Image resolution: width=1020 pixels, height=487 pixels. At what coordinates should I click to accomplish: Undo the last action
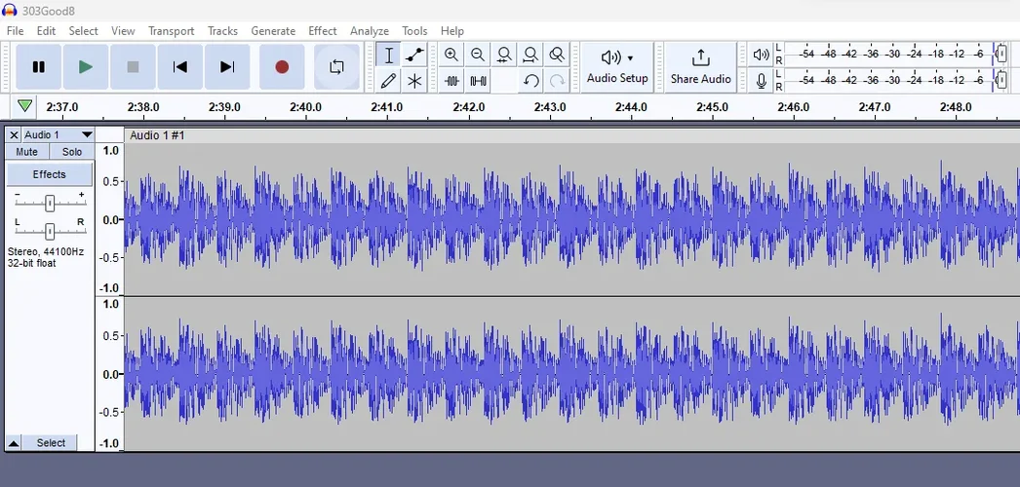[530, 81]
